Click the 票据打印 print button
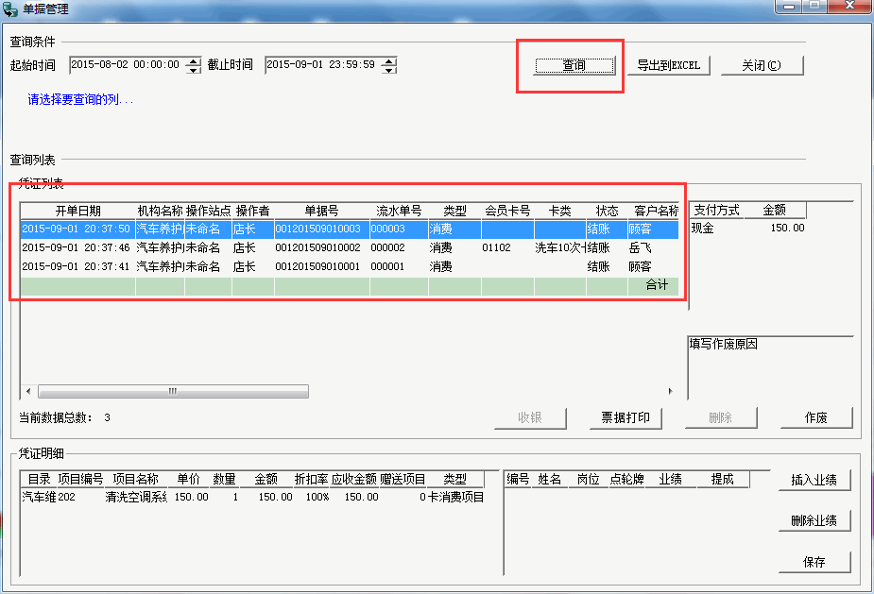The height and width of the screenshot is (594, 874). pyautogui.click(x=625, y=418)
